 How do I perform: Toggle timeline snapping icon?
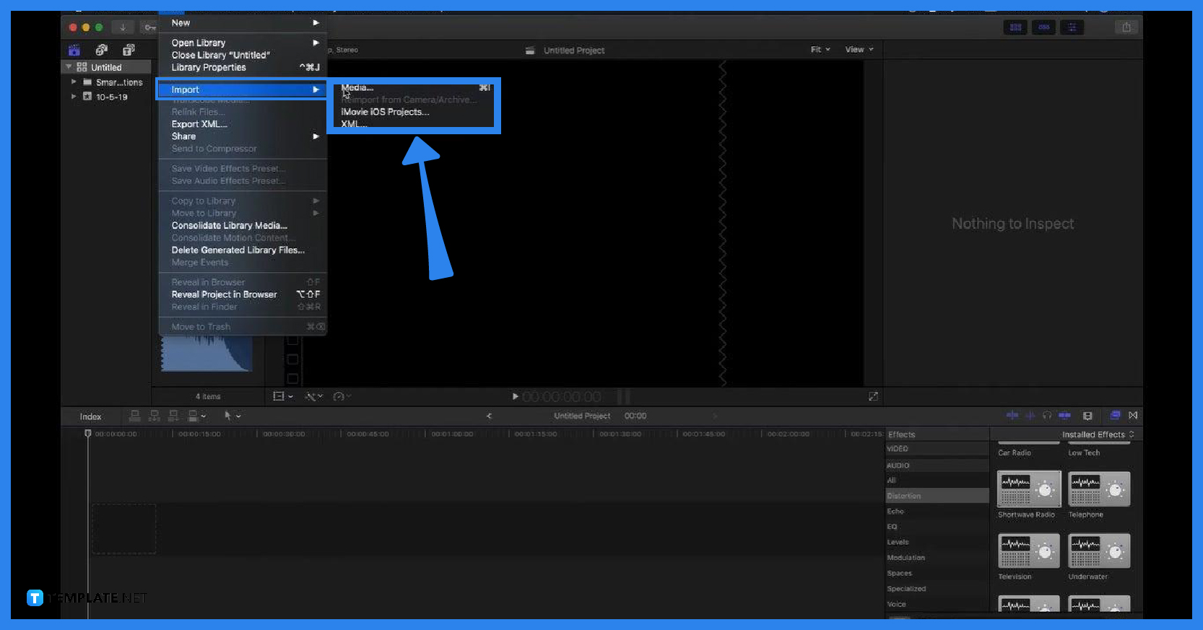tap(1064, 415)
